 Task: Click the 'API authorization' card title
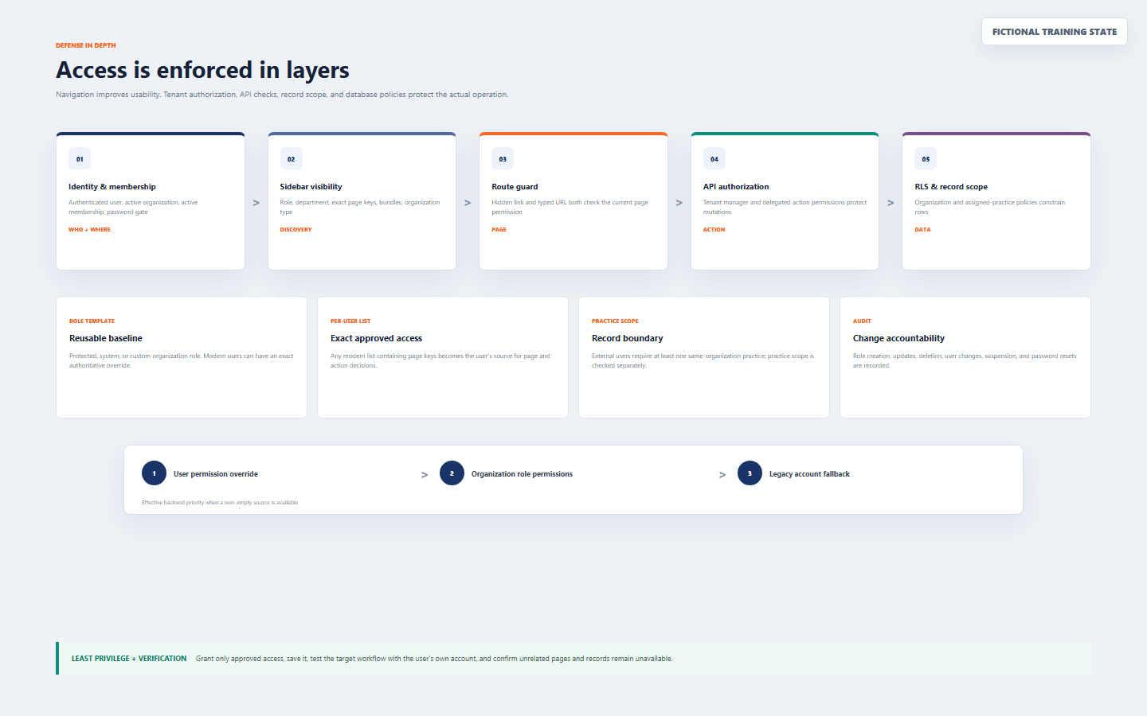[x=736, y=187]
